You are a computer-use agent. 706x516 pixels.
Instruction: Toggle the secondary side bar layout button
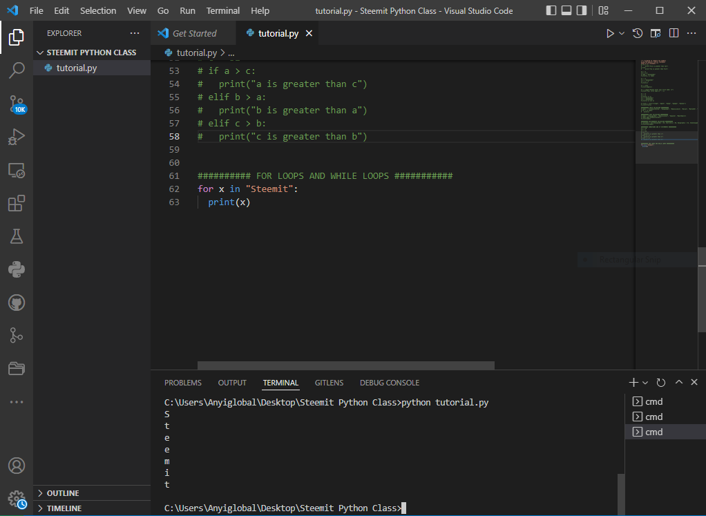(582, 11)
